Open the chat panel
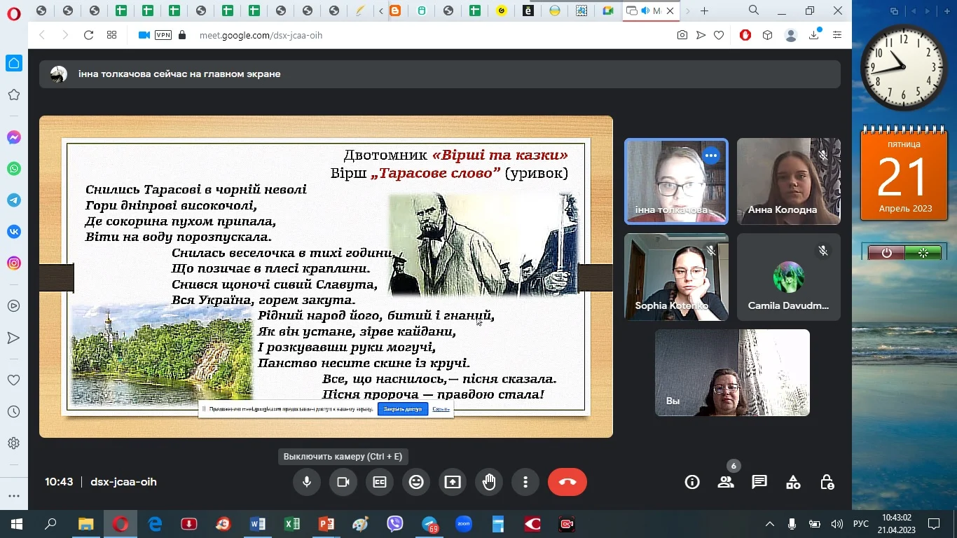Viewport: 957px width, 538px height. coord(759,482)
